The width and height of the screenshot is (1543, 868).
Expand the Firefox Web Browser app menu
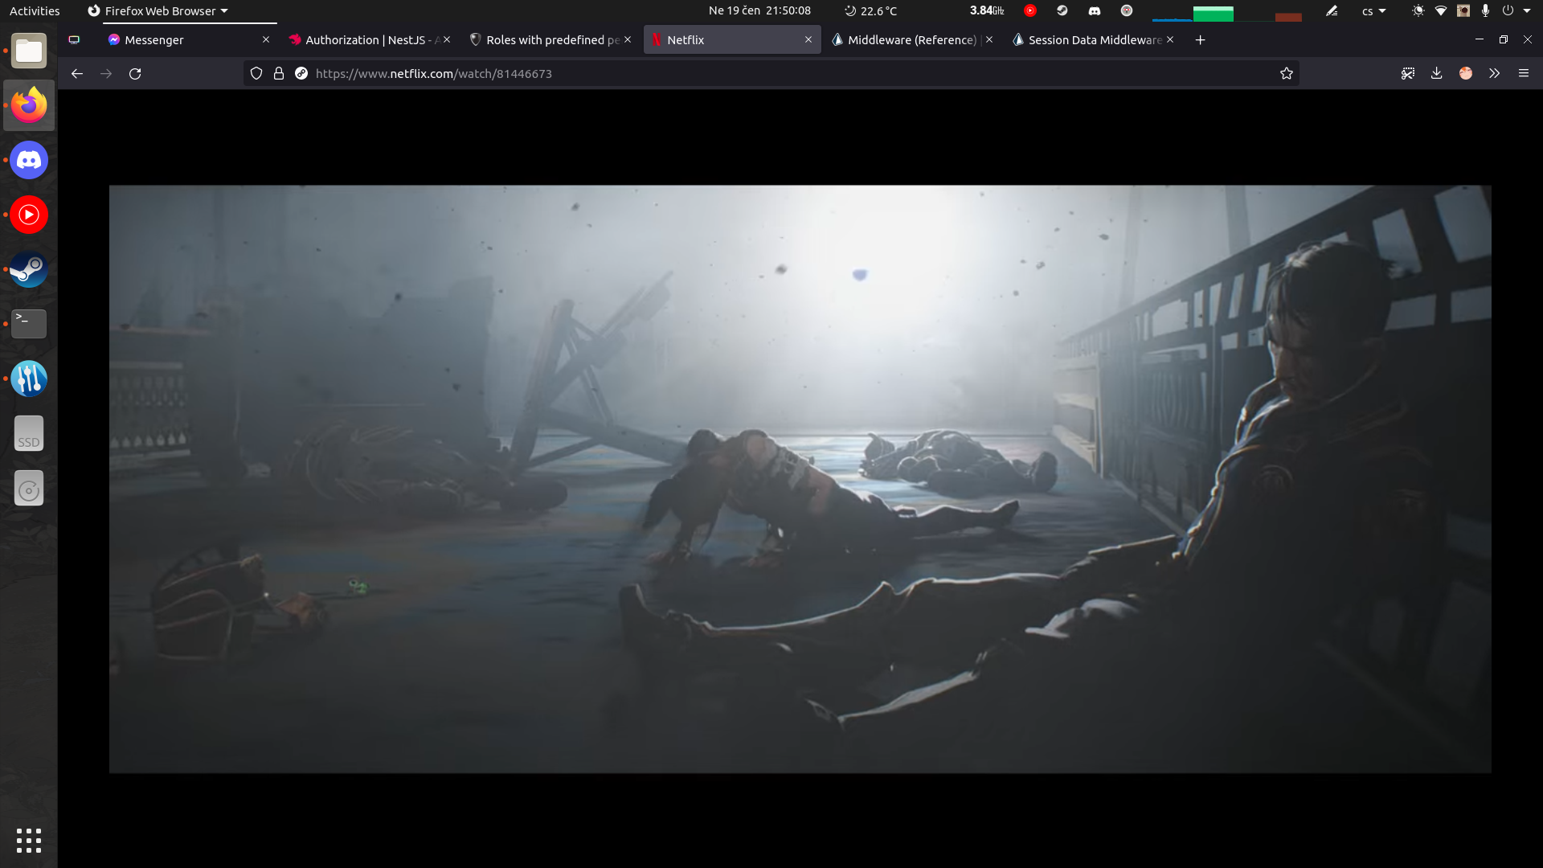click(159, 11)
